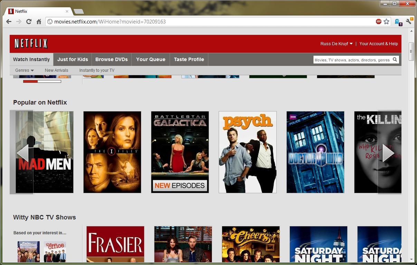Screen dimensions: 417x265
Task: Click the Netflix logo
Action: click(x=31, y=43)
